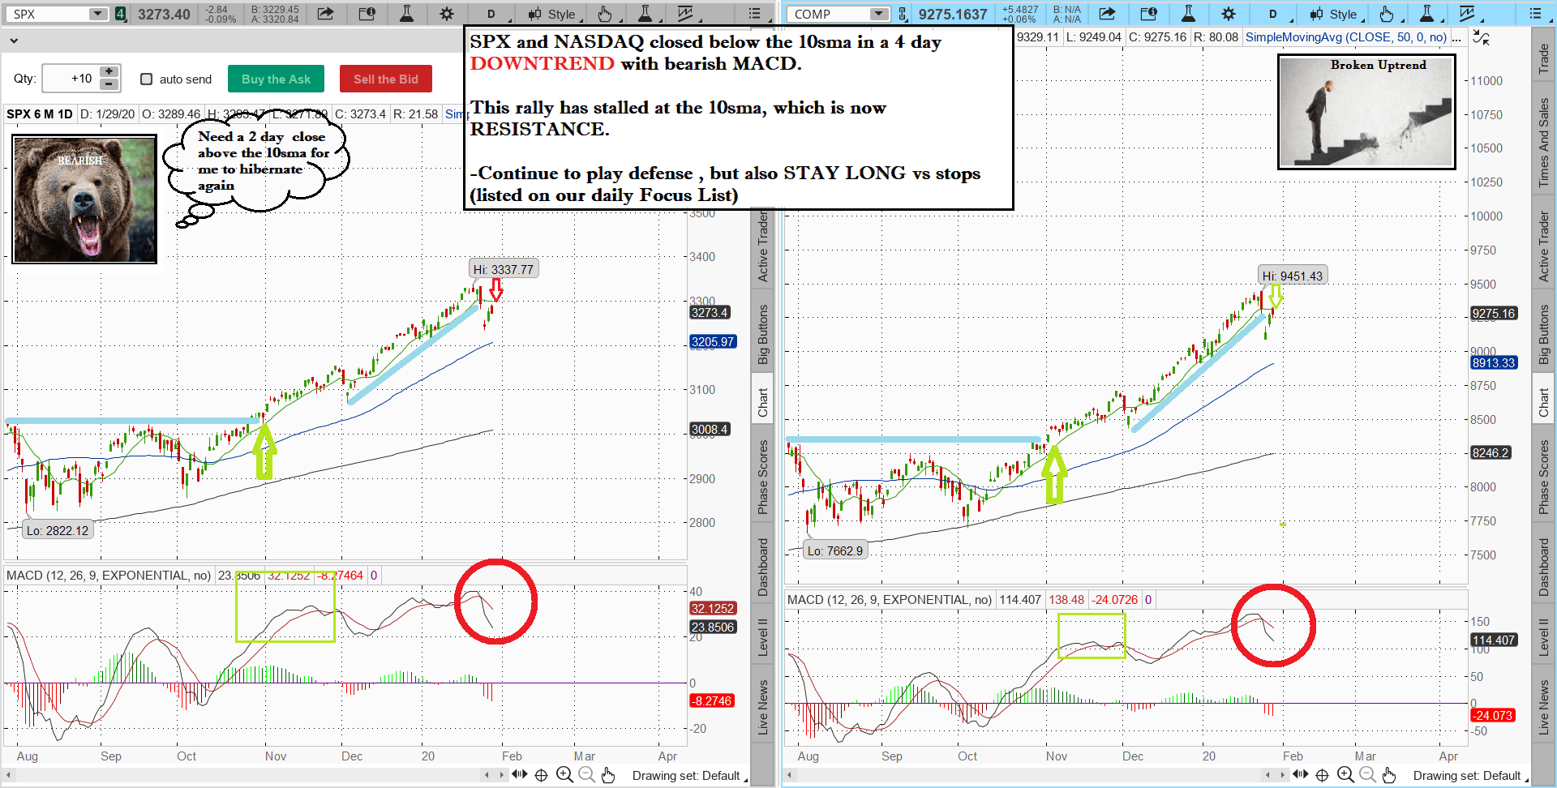
Task: Increase order quantity with plus stepper
Action: 108,72
